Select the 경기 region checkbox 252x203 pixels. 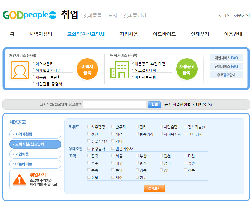[161, 163]
